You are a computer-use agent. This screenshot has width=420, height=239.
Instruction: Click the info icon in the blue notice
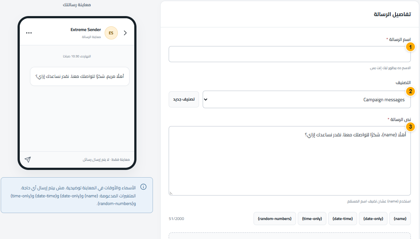pyautogui.click(x=143, y=187)
